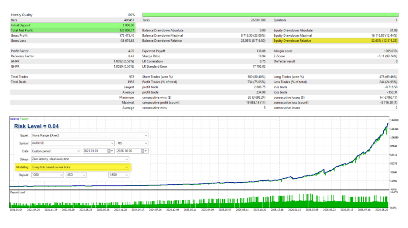Click the Balance Drawdown Absolute value 0.00
The height and width of the screenshot is (228, 408).
coord(263,30)
